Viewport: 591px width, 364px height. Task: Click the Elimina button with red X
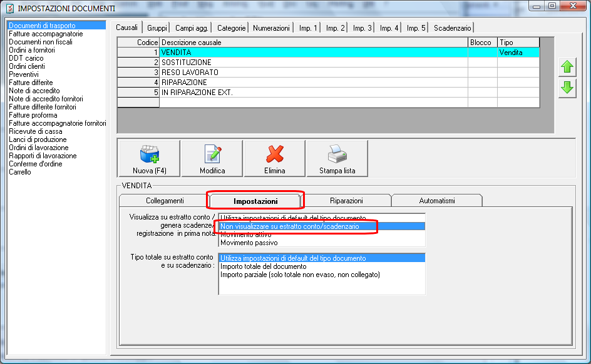(274, 158)
